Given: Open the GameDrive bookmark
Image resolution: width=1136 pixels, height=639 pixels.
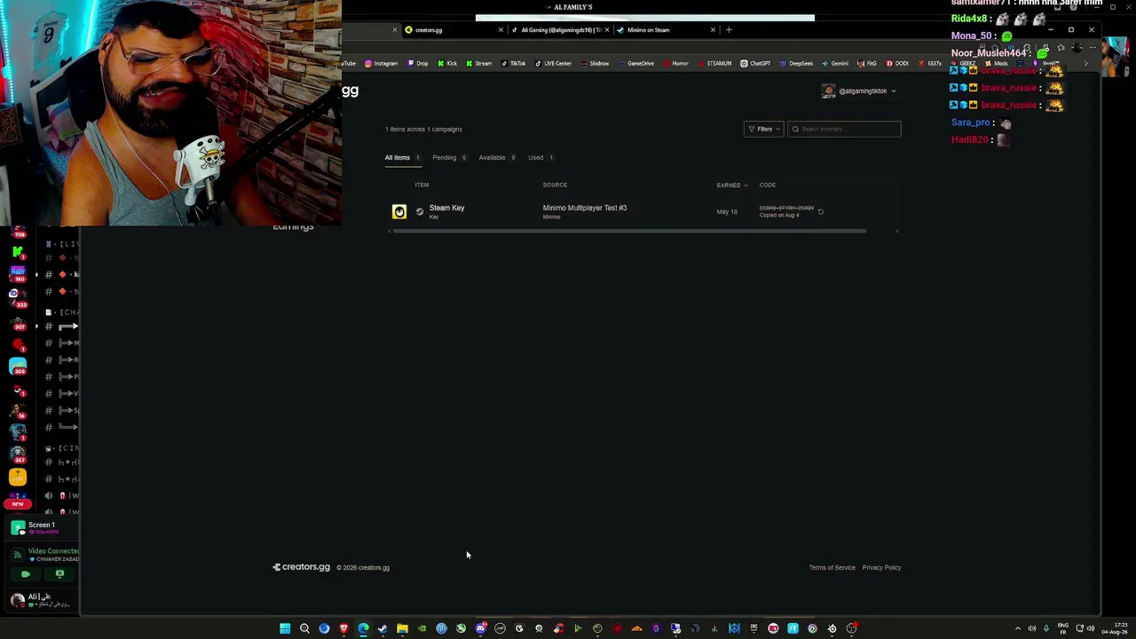Looking at the screenshot, I should point(635,63).
